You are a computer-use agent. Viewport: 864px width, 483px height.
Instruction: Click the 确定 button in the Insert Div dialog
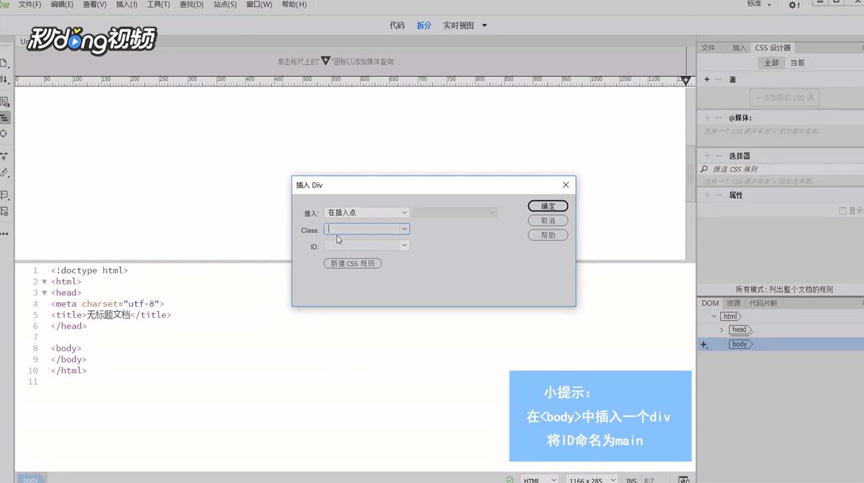(x=548, y=206)
